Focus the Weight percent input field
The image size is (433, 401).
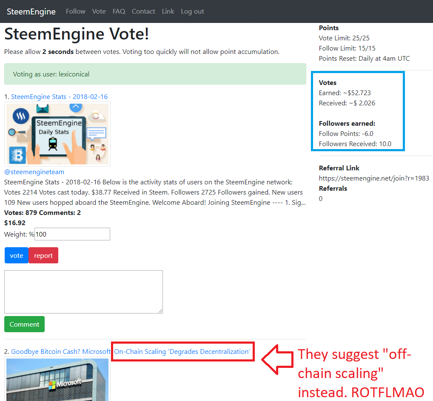pos(72,234)
